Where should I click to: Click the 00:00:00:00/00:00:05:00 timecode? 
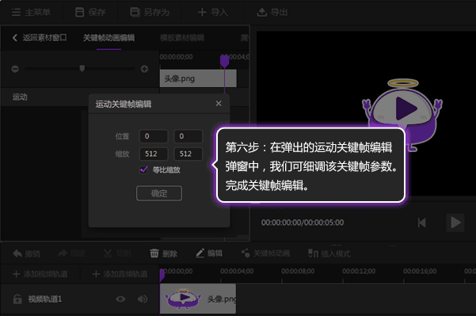click(303, 223)
